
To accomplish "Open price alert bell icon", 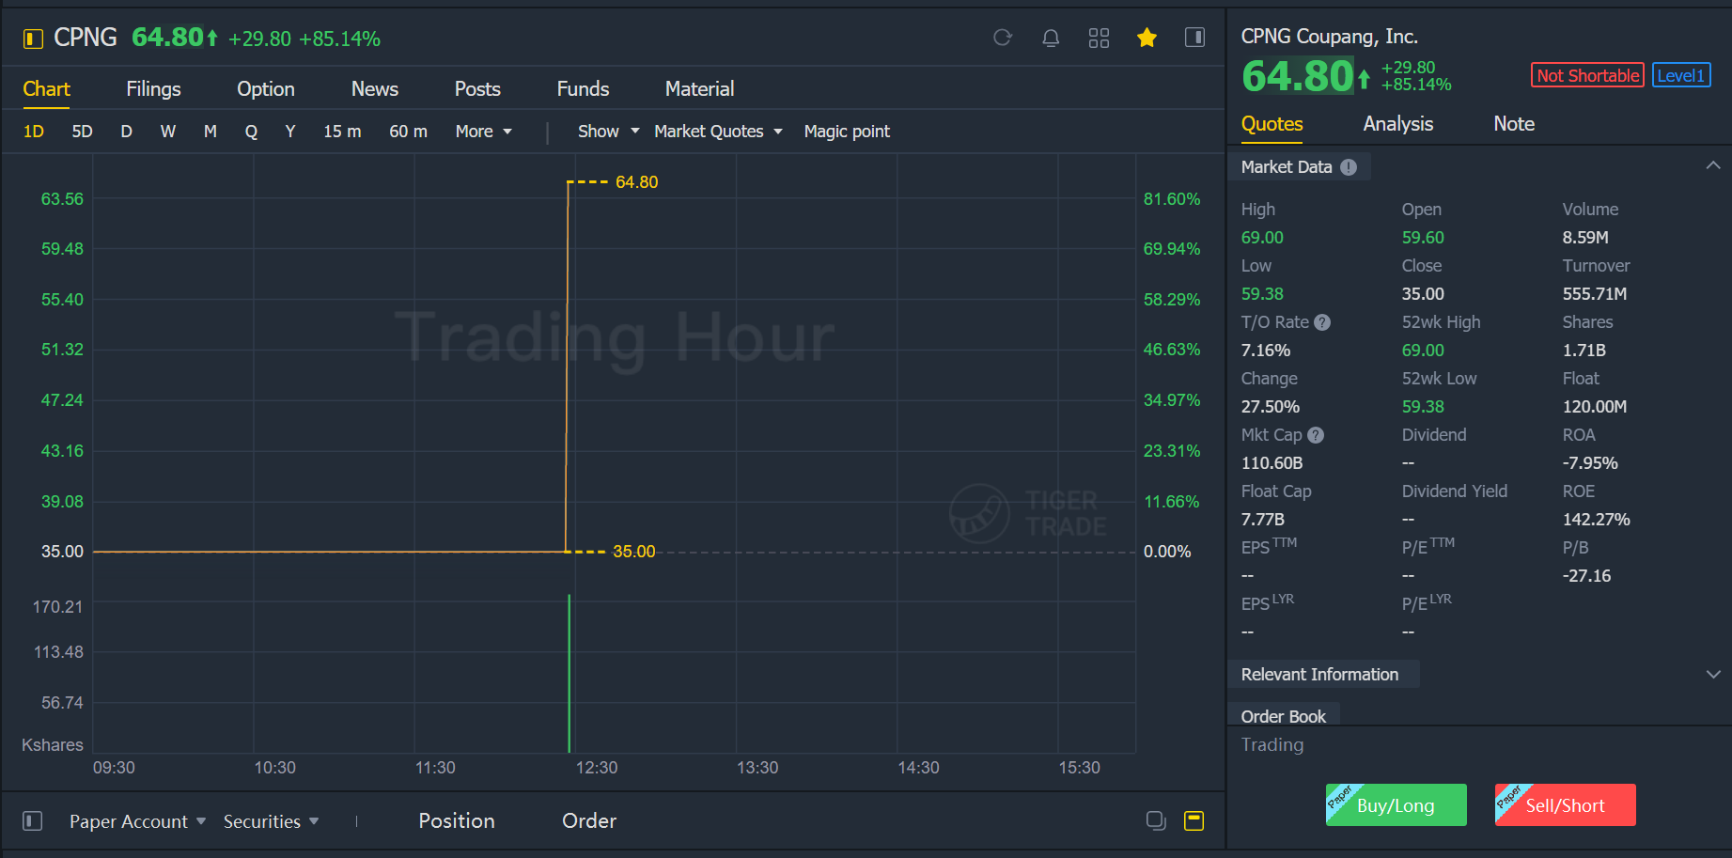I will pyautogui.click(x=1051, y=38).
